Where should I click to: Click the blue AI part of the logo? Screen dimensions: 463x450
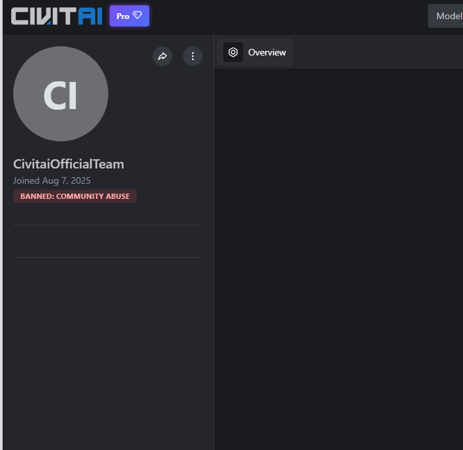point(90,16)
